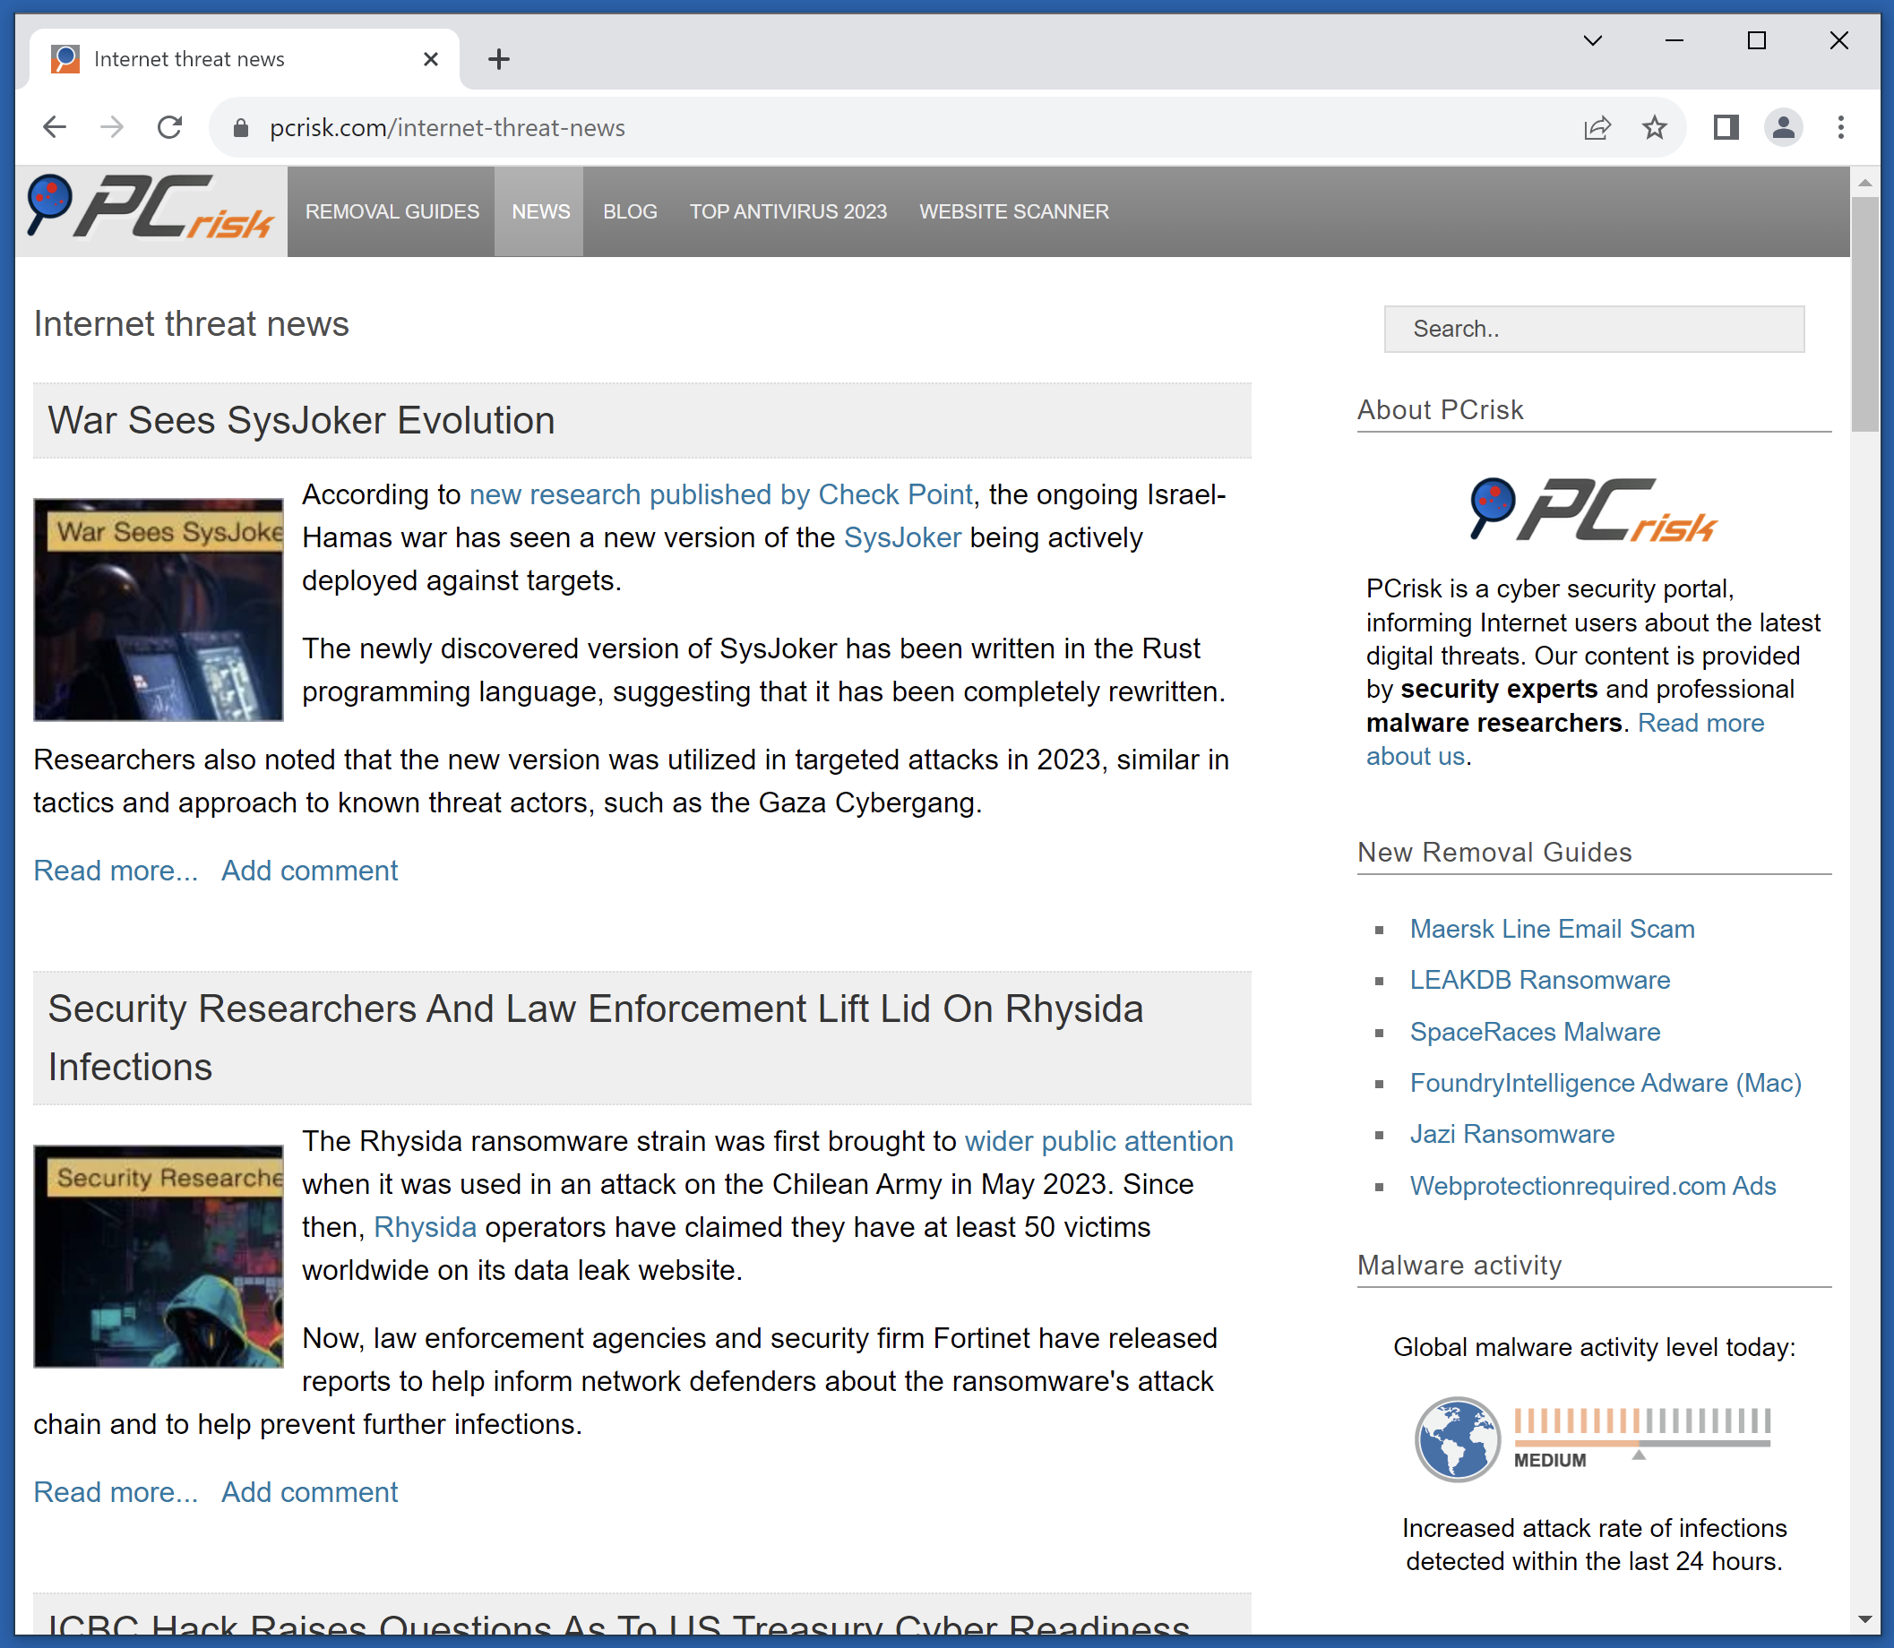Open the Rhysida Infections headline
This screenshot has height=1648, width=1894.
coord(595,1037)
